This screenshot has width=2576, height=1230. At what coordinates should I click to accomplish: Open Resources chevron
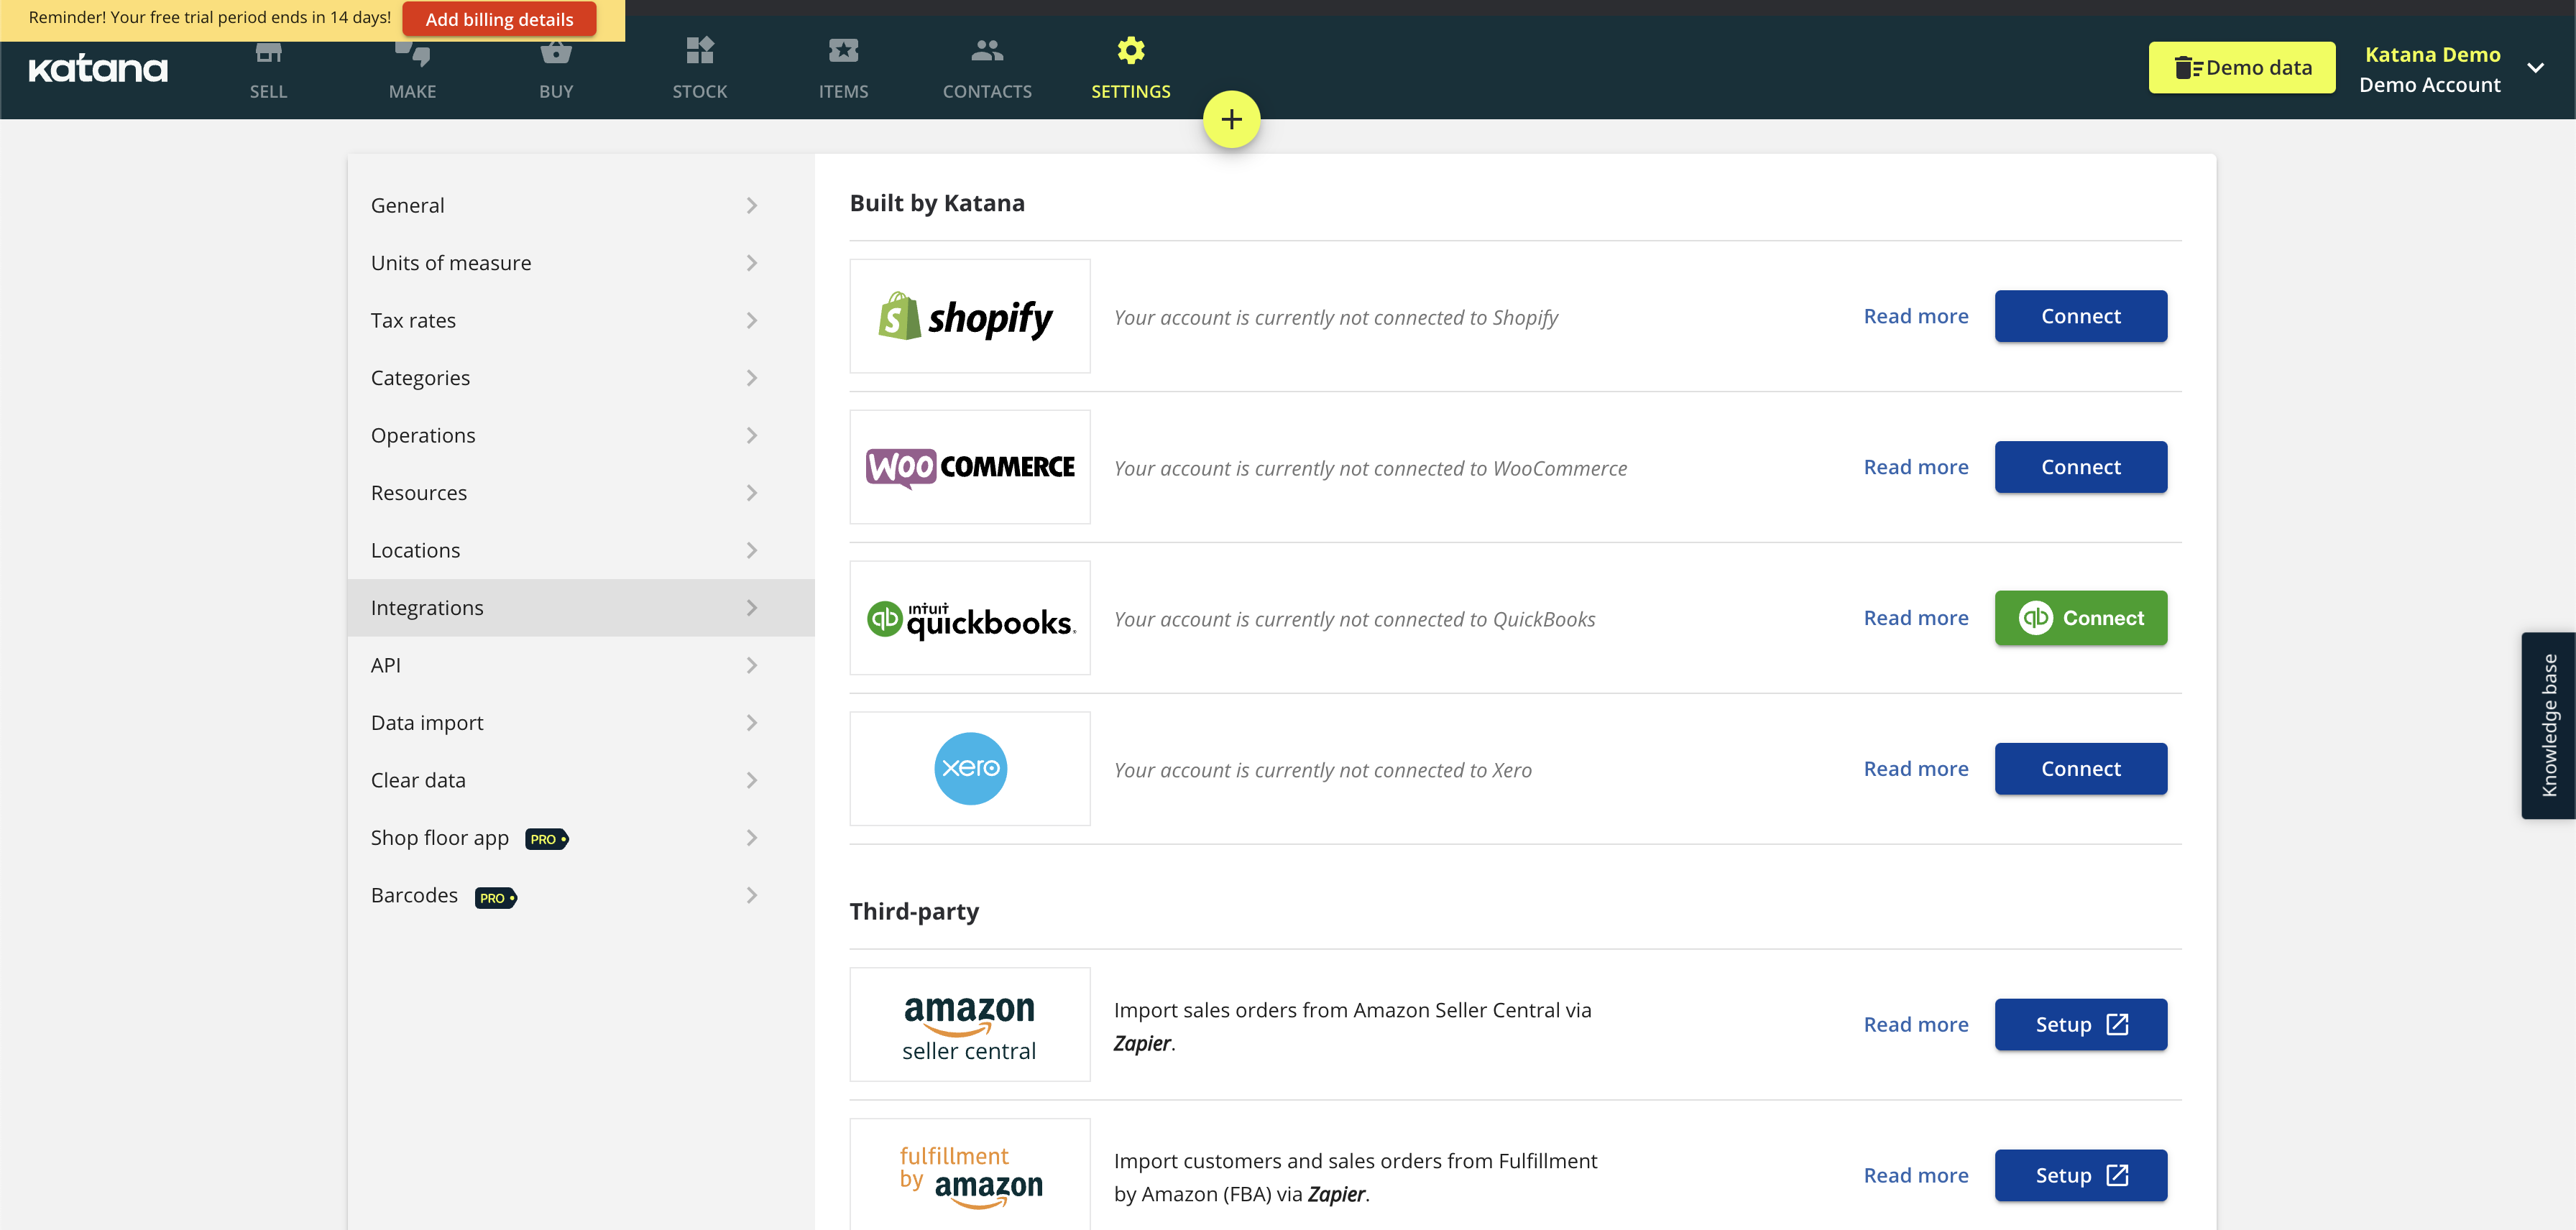(752, 493)
